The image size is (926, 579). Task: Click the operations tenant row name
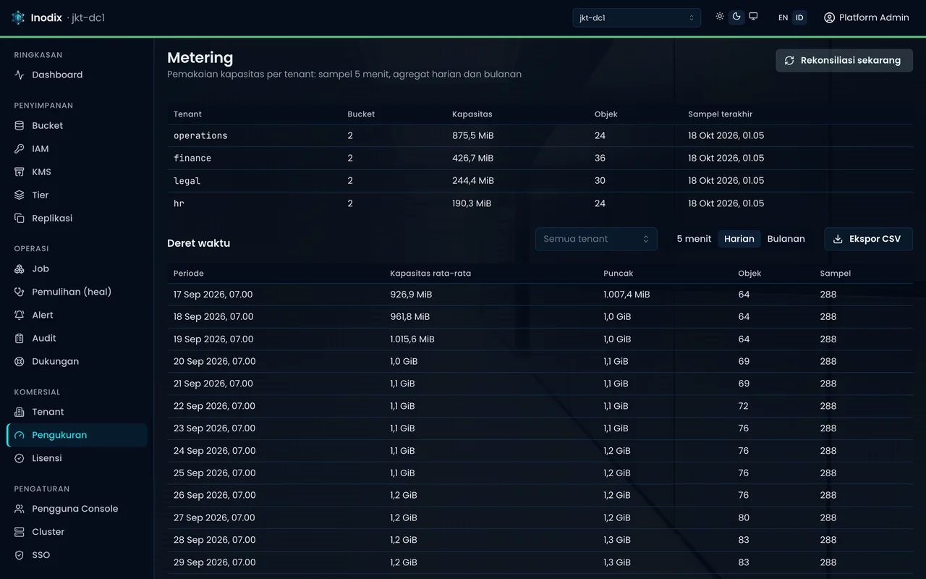coord(200,135)
